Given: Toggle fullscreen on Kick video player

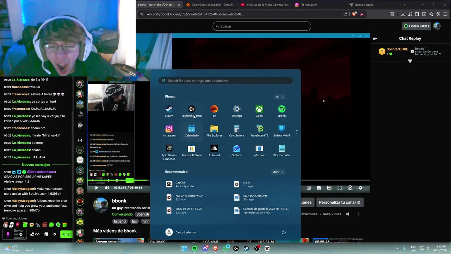Looking at the screenshot, I should (340, 188).
